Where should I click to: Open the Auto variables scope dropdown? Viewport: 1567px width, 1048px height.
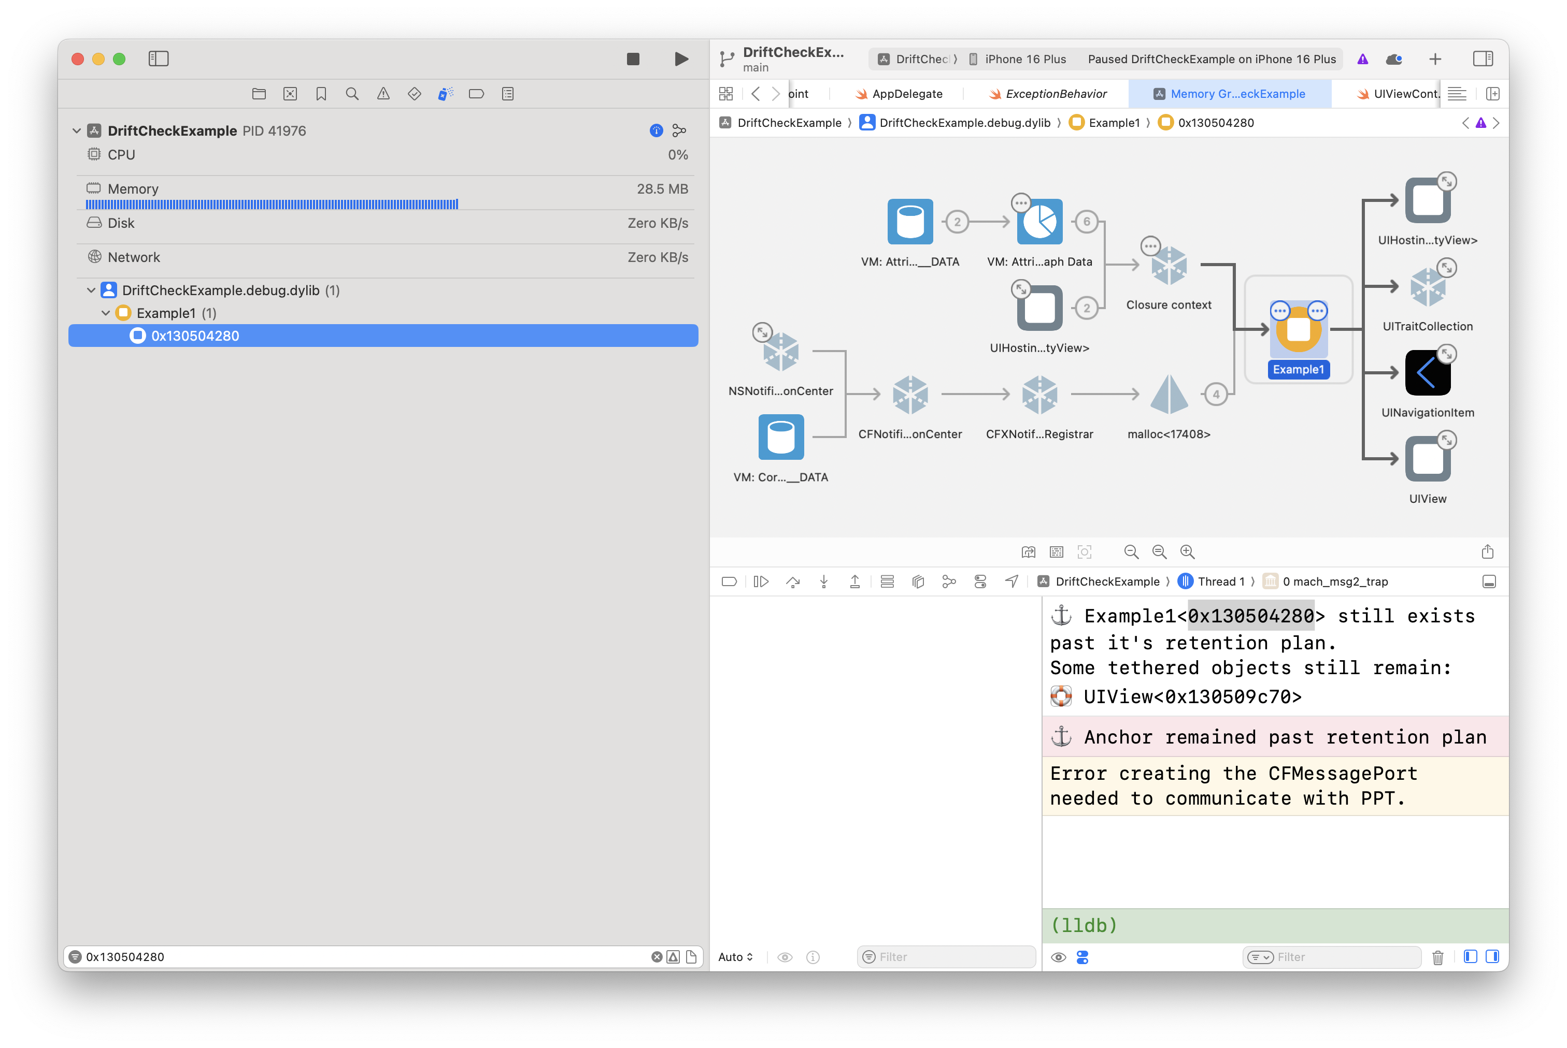pyautogui.click(x=735, y=956)
